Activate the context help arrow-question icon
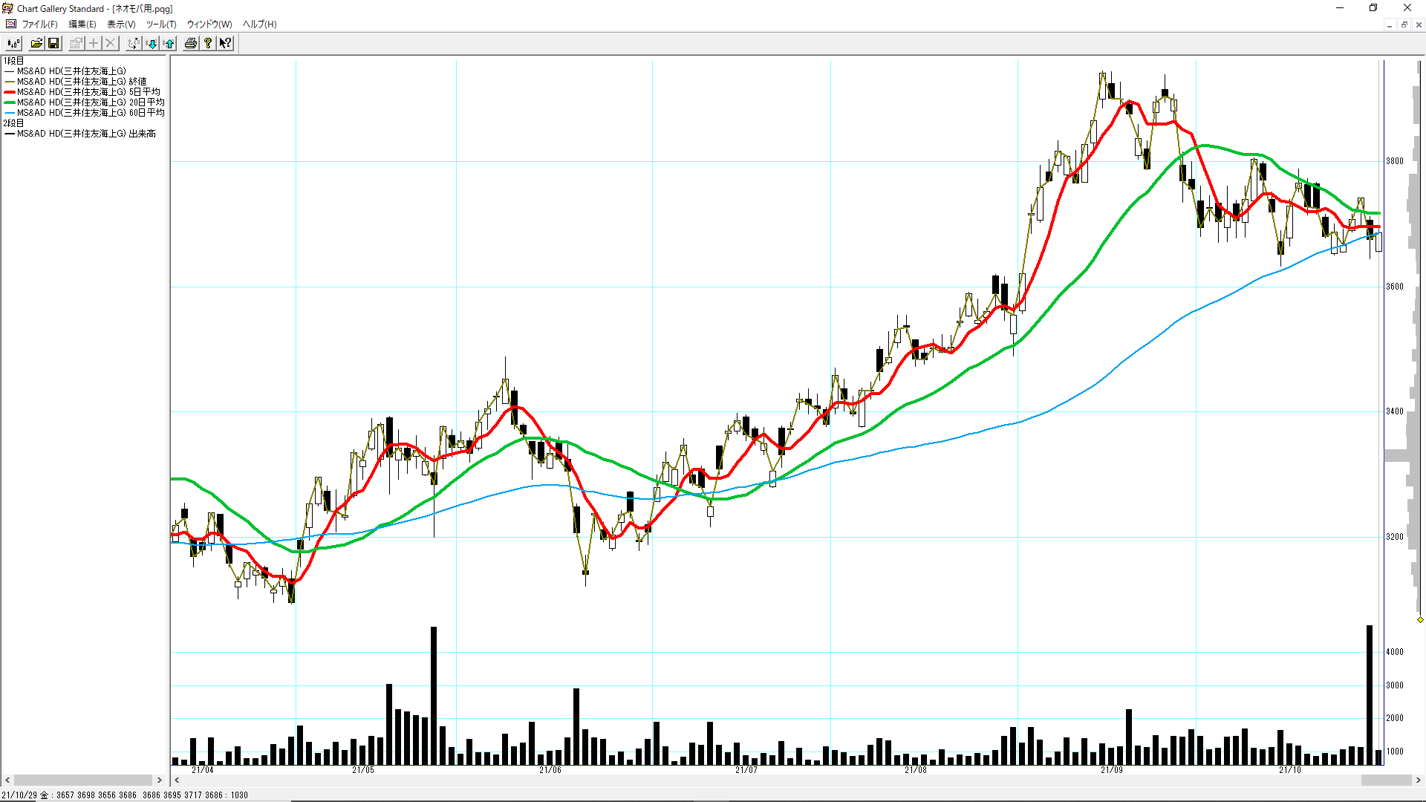Viewport: 1426px width, 802px height. [225, 43]
